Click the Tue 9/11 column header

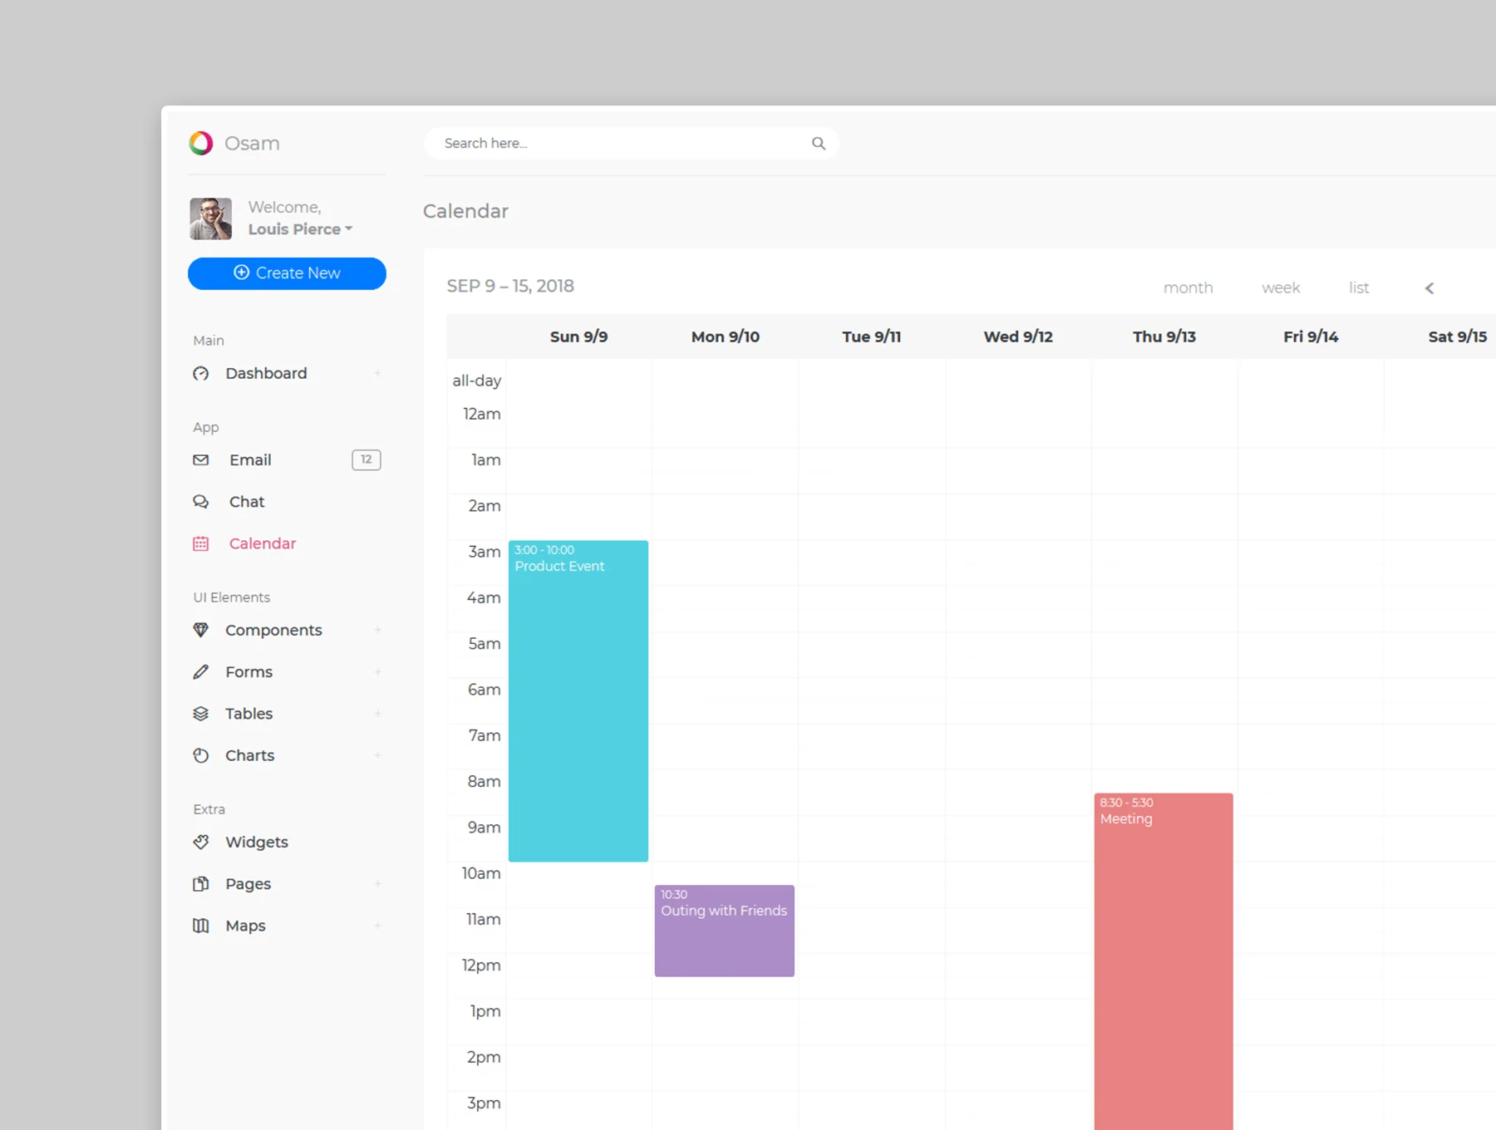871,337
